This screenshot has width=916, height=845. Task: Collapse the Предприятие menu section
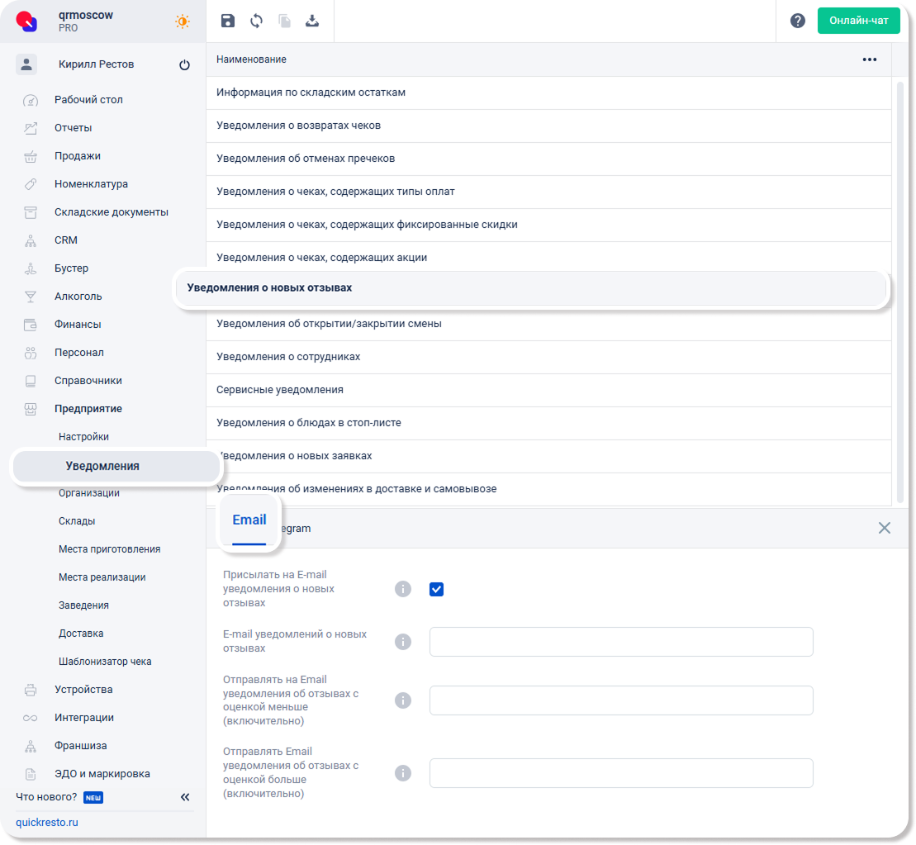click(x=88, y=409)
